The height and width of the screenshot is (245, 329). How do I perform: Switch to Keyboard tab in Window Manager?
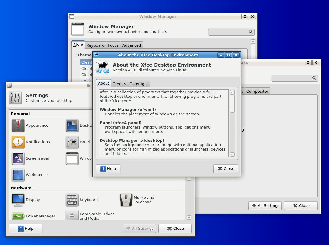pyautogui.click(x=95, y=45)
